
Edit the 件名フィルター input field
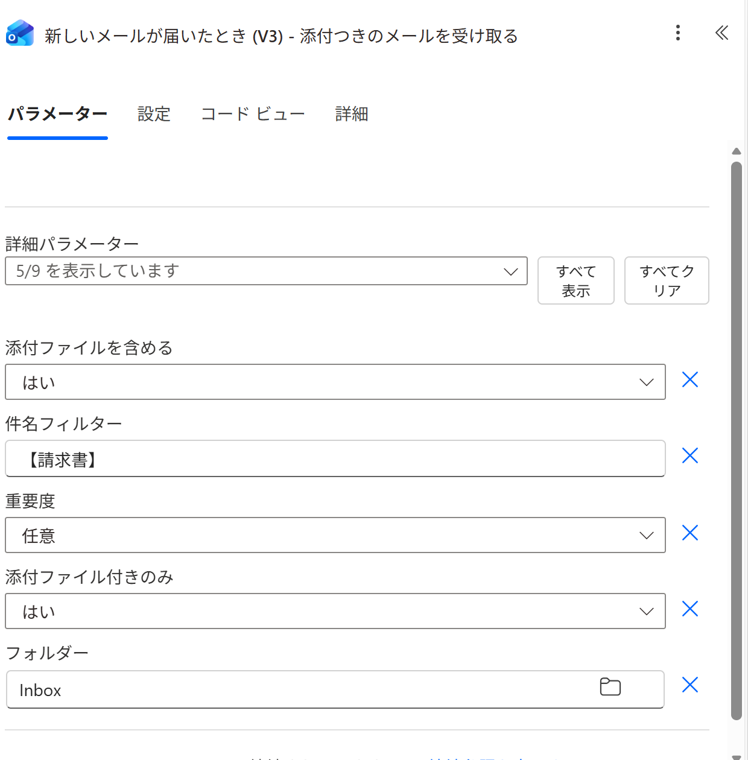[335, 458]
